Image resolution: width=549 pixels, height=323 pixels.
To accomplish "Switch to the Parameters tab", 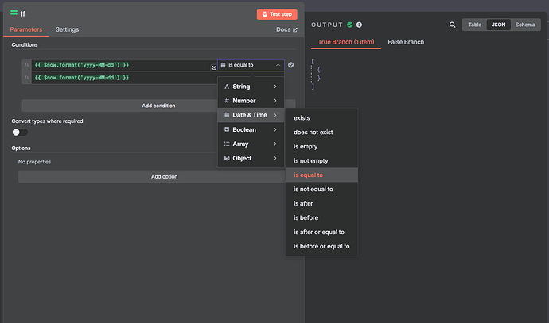I will pyautogui.click(x=26, y=29).
